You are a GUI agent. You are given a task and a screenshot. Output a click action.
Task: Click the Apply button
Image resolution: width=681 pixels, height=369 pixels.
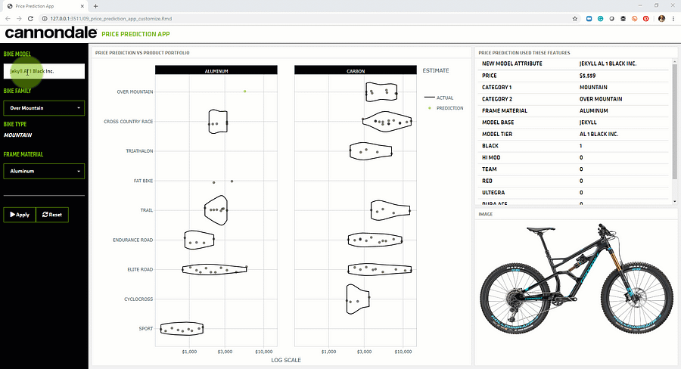click(x=20, y=215)
